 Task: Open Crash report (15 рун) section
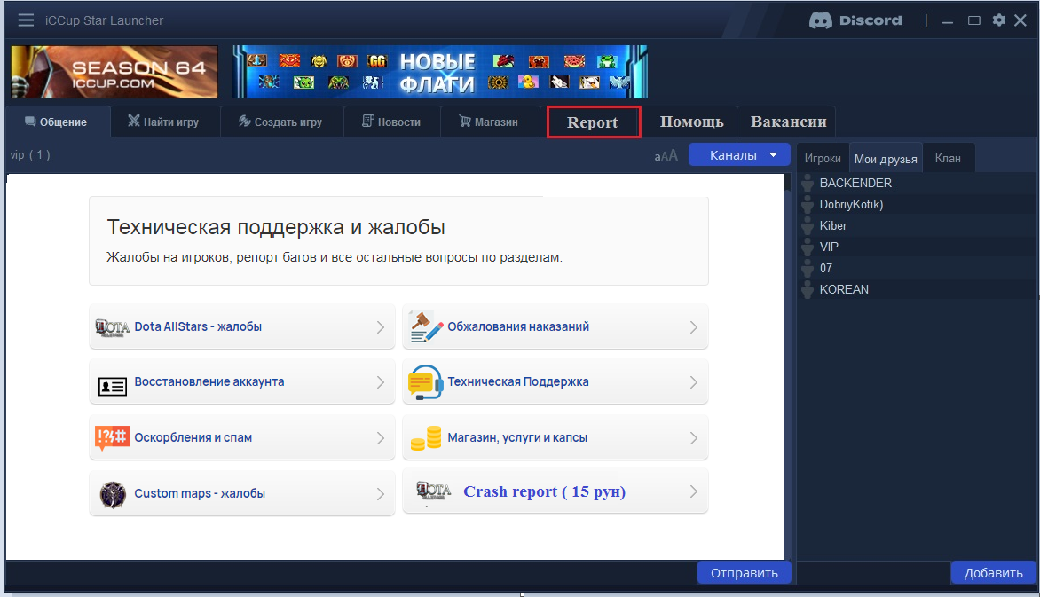pos(555,491)
